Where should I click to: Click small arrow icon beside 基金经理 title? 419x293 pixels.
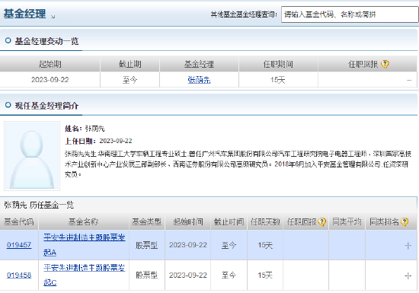coord(53,17)
